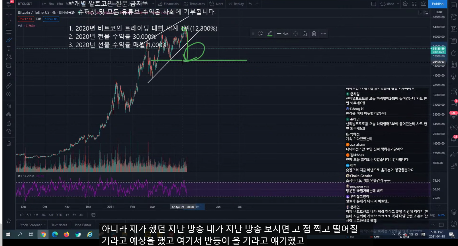Switch to 15m timeframe
This screenshot has width=458, height=246.
60,4
